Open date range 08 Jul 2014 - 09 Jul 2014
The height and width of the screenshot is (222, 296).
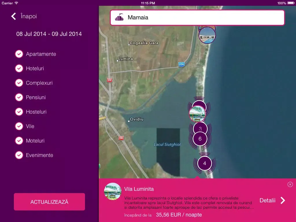click(49, 34)
